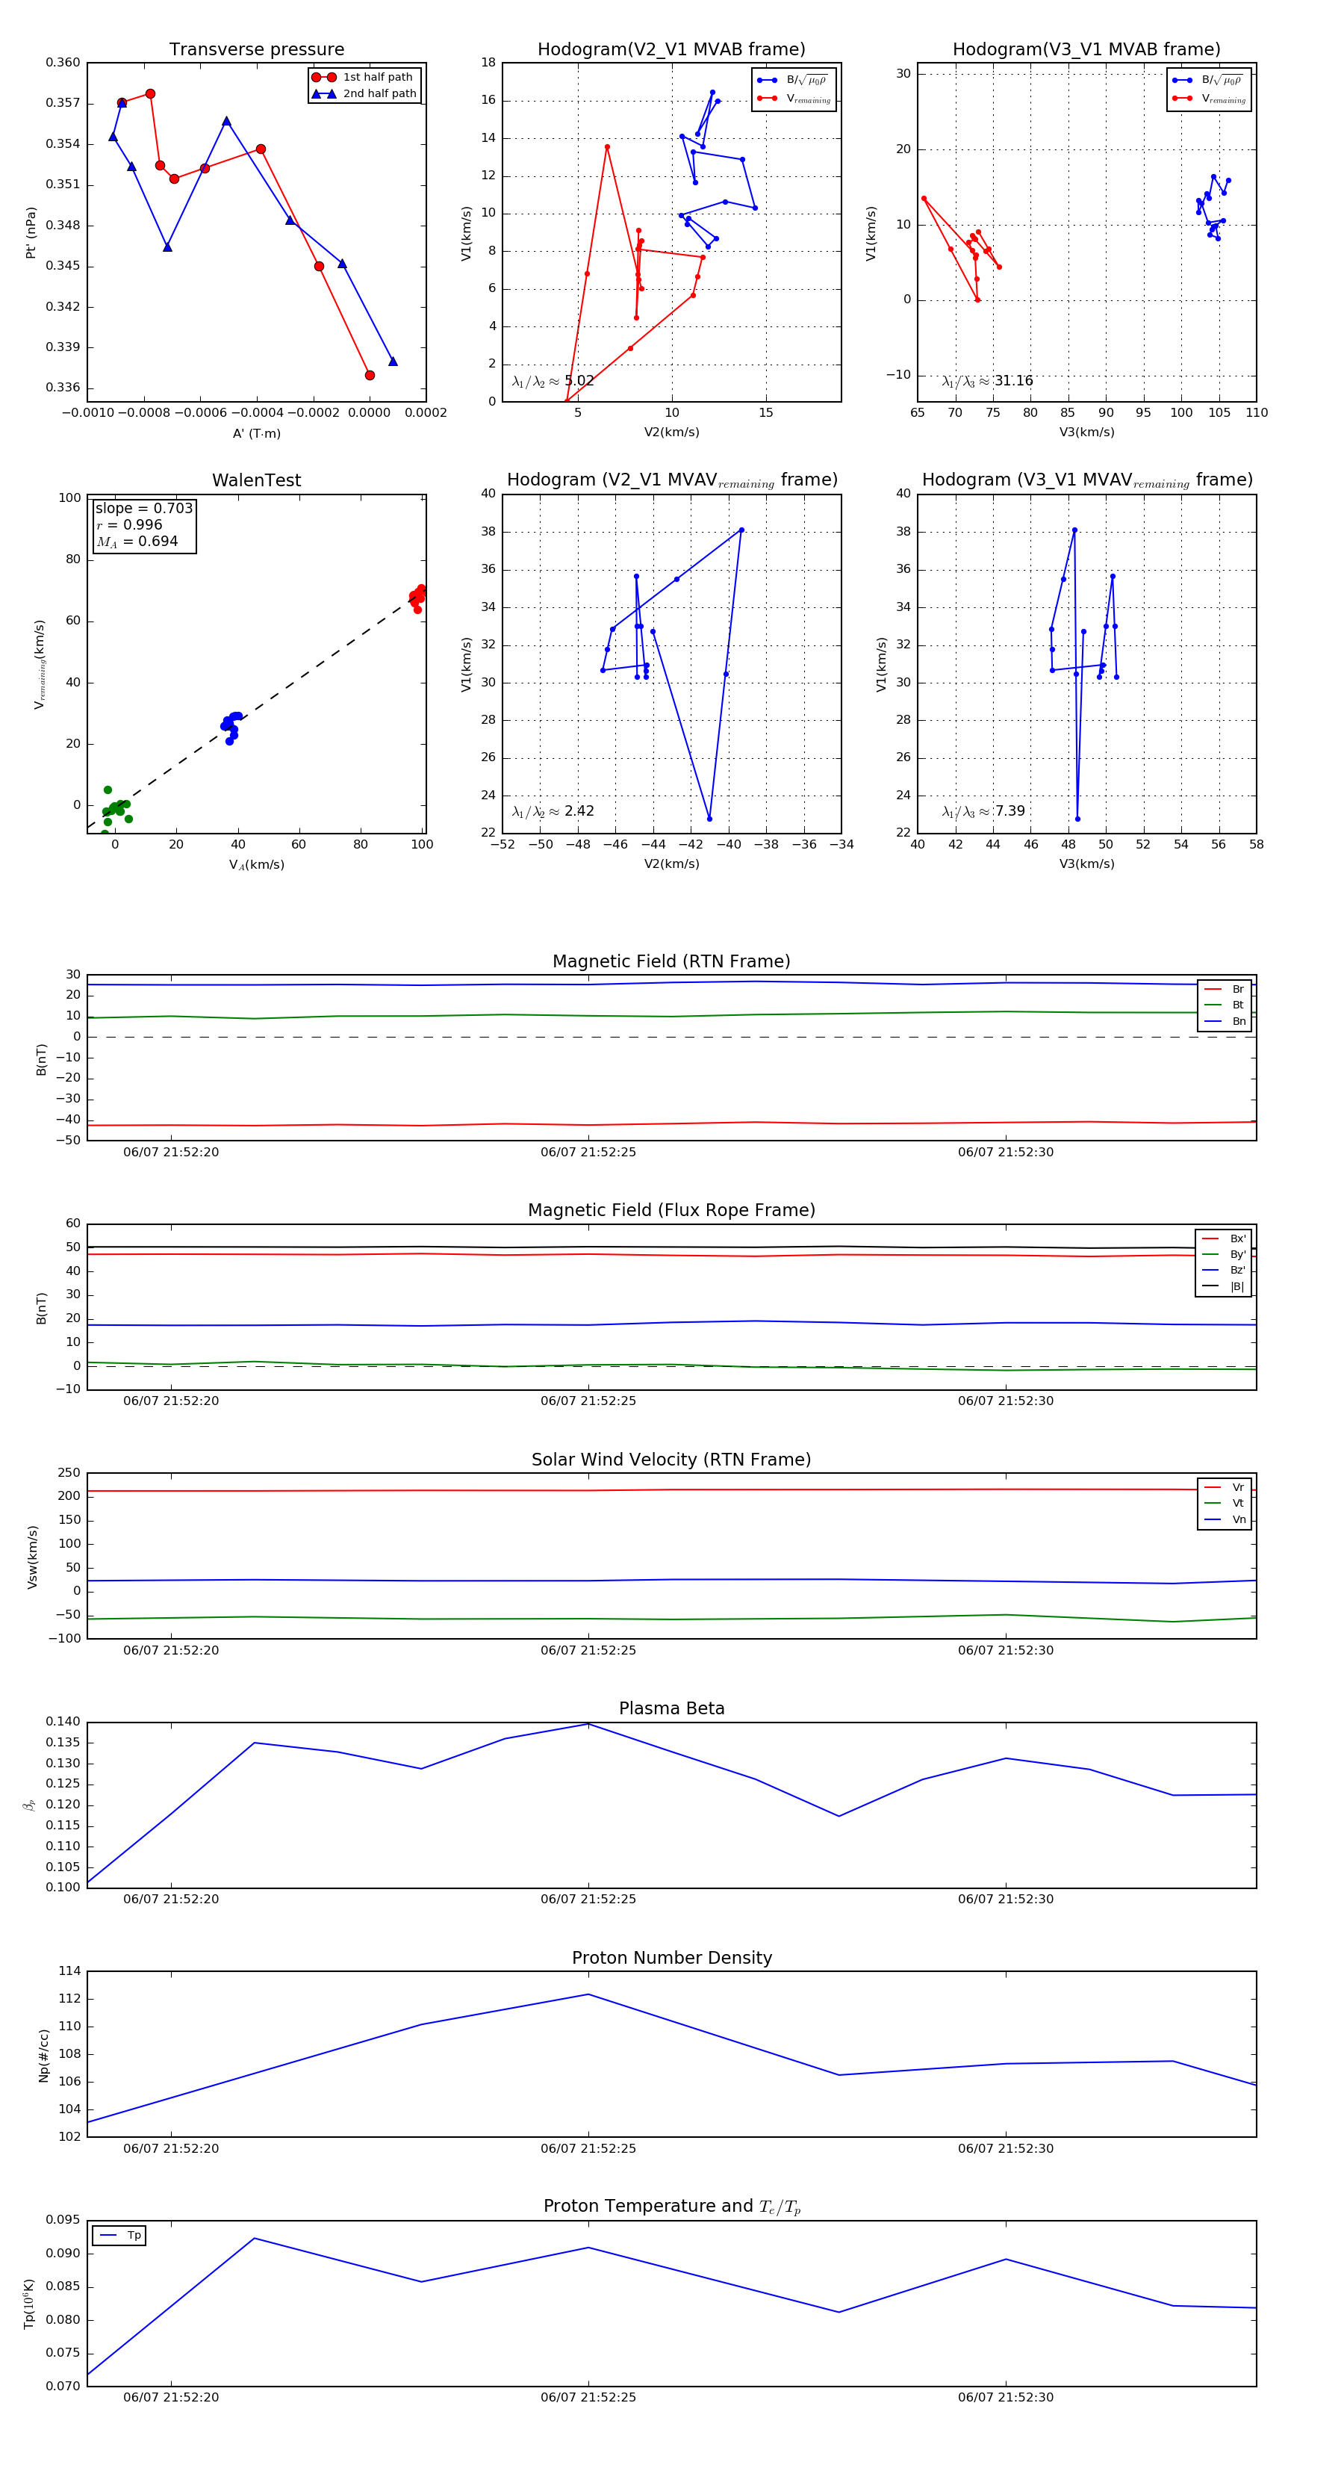The width and height of the screenshot is (1344, 2465).
Task: Click the 'Vremaining(km/s)' y-axis label of WalenTest
Action: pyautogui.click(x=40, y=664)
